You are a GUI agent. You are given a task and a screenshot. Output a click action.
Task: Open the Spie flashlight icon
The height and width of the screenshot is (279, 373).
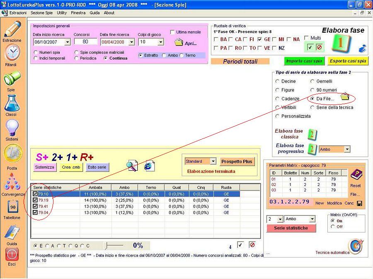[12, 78]
